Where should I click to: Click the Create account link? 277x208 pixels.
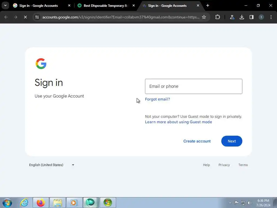tap(197, 141)
